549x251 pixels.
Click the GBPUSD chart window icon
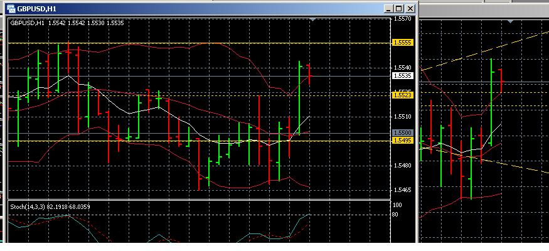(9, 8)
